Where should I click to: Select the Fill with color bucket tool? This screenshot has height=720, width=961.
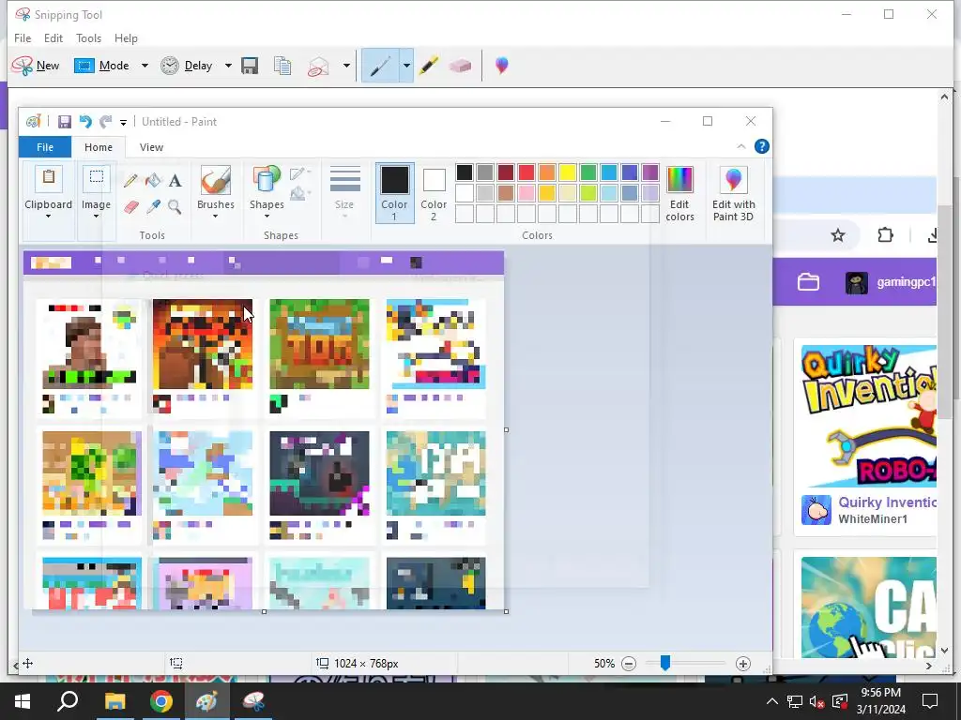pos(153,180)
